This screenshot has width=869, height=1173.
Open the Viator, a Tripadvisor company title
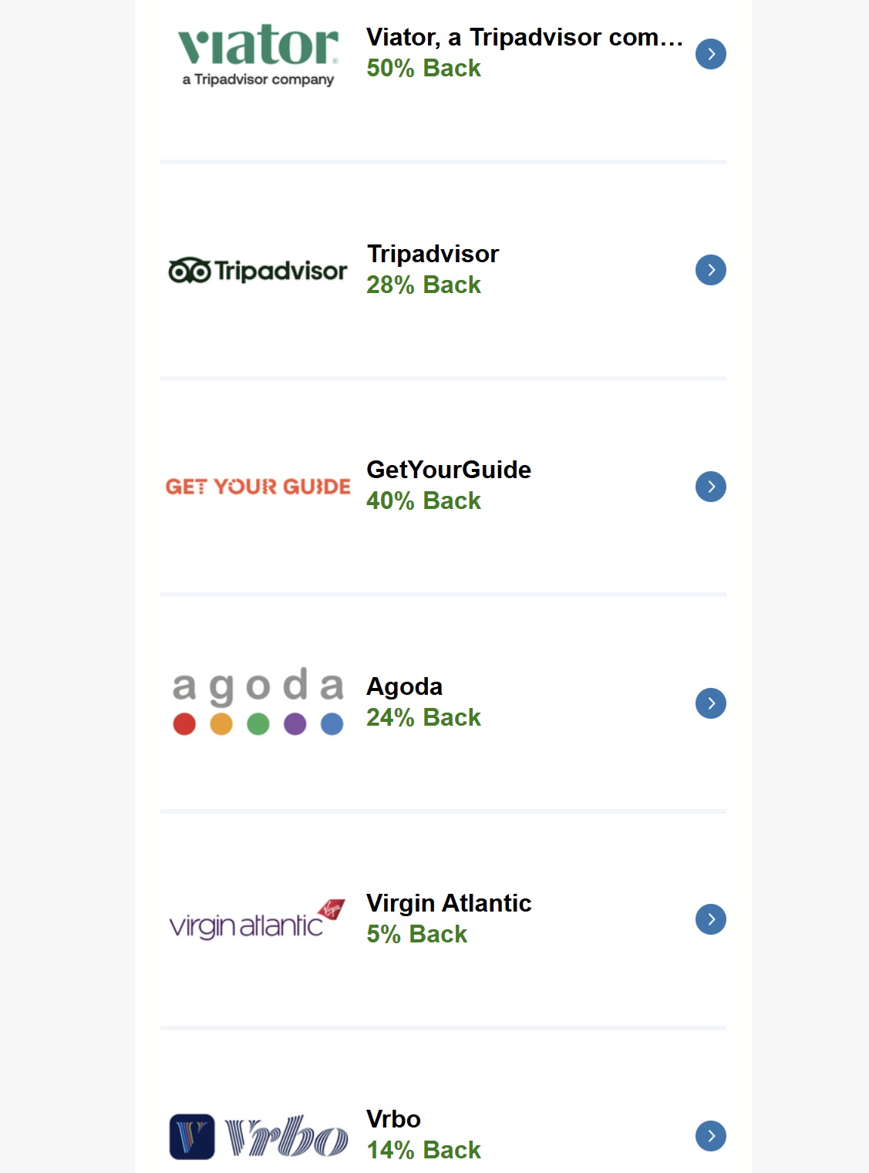click(524, 37)
